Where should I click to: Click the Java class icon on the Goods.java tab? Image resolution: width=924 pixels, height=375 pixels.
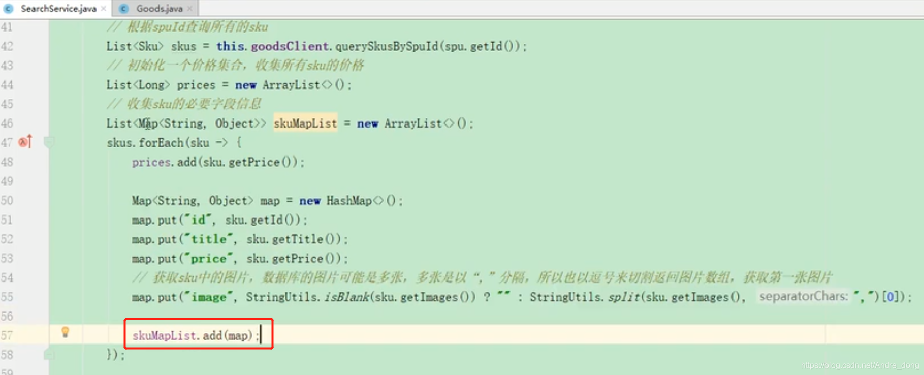[x=123, y=9]
